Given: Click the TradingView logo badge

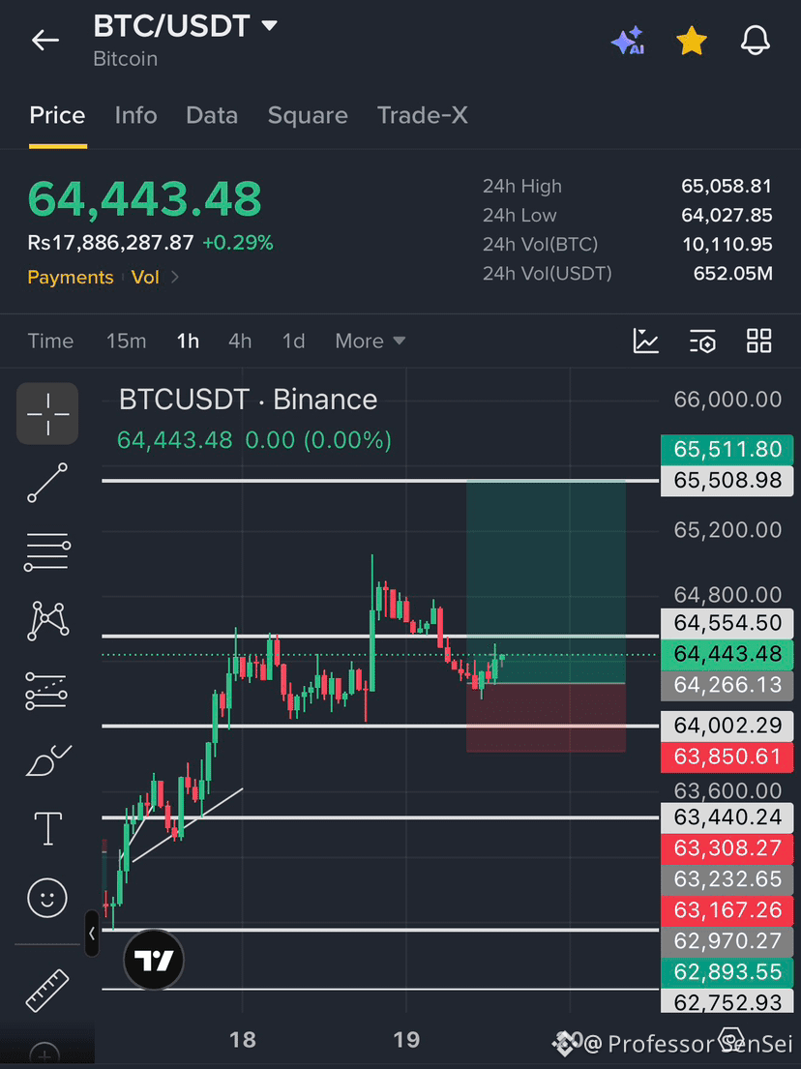Looking at the screenshot, I should (x=154, y=961).
